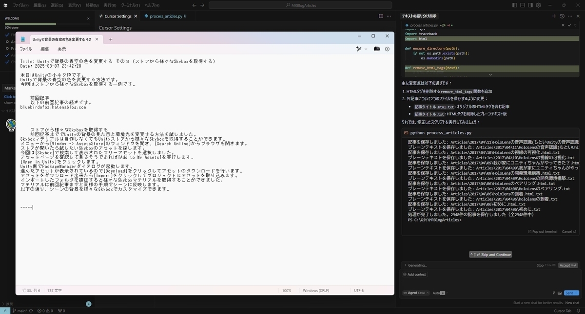This screenshot has width=585, height=314.
Task: Open Cursor settings gear in title bar
Action: click(539, 5)
